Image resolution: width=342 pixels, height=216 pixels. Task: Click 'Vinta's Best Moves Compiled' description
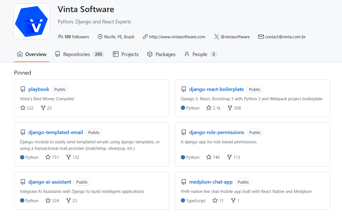[47, 99]
